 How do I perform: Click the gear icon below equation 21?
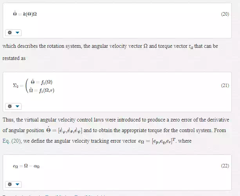click(10, 106)
